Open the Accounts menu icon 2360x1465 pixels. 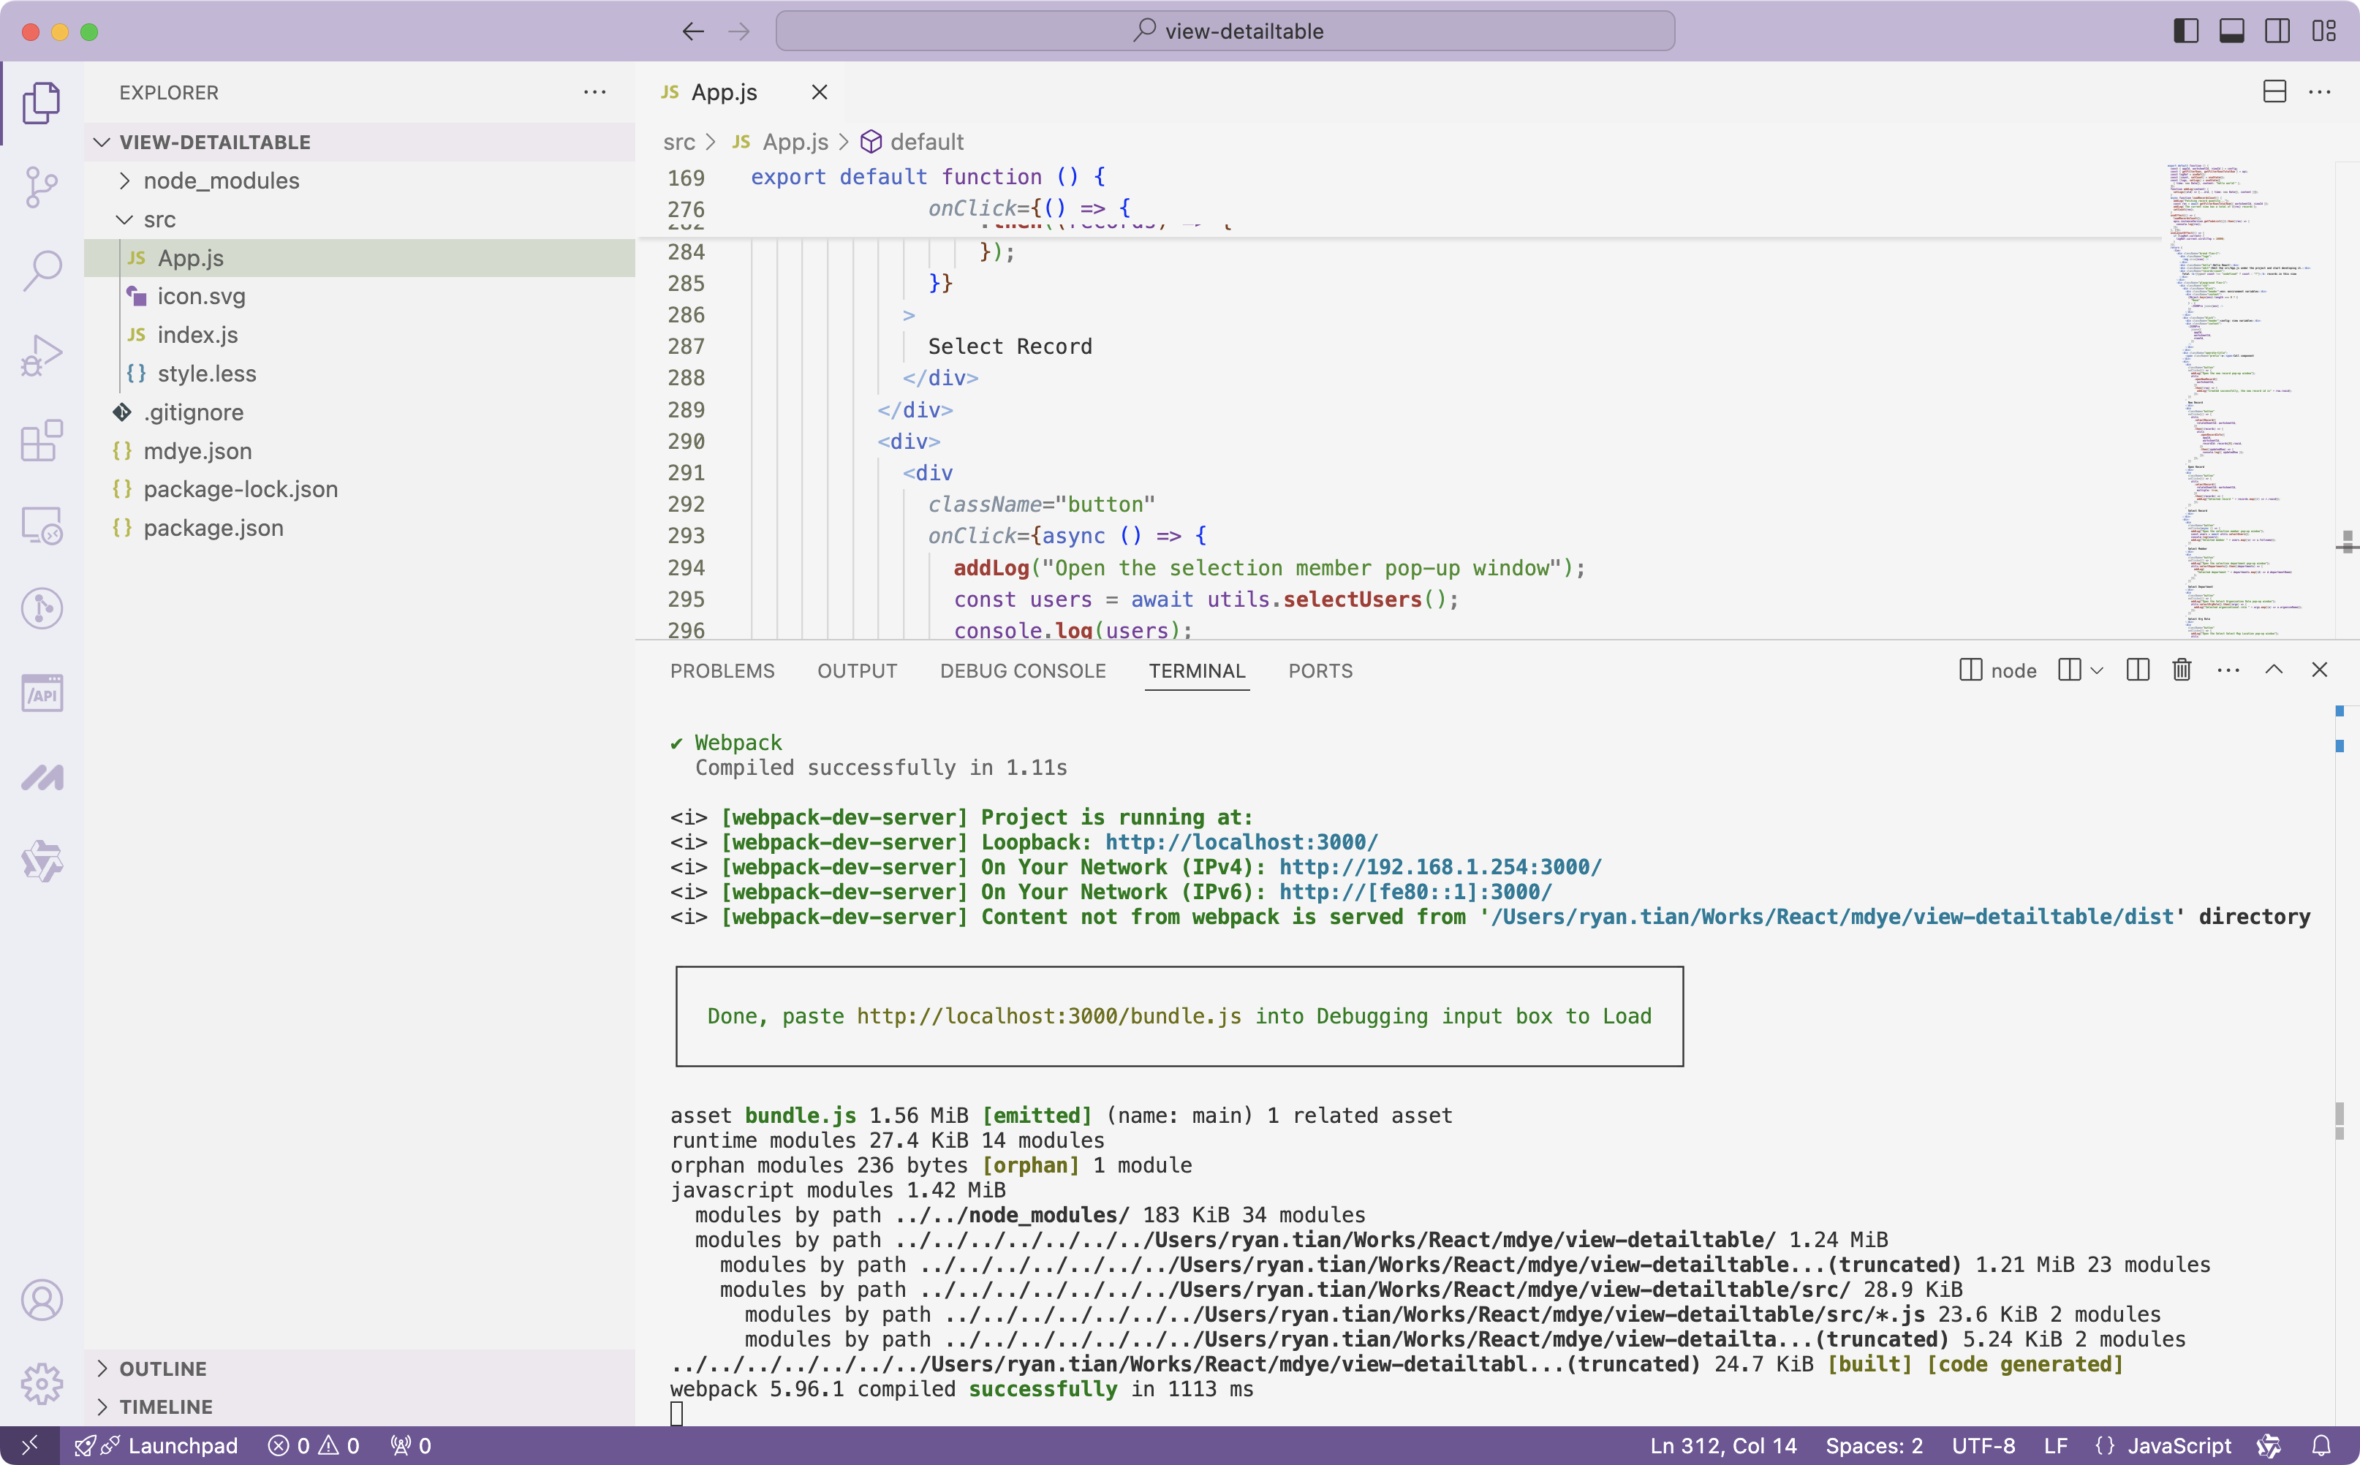42,1299
